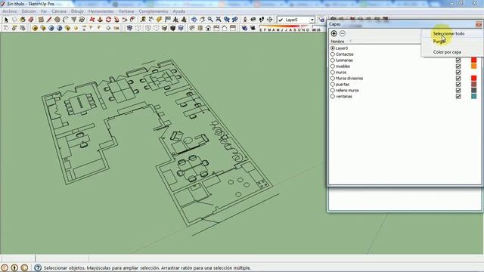Select the Zoom magnifier tool
Viewport: 484px width, 272px height.
210,20
